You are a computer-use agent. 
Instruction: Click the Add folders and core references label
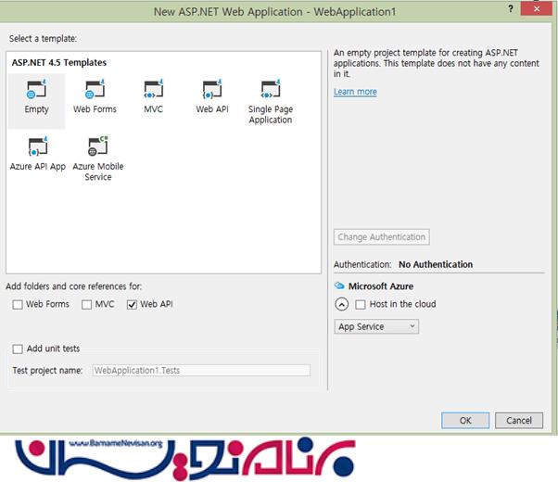tap(73, 286)
